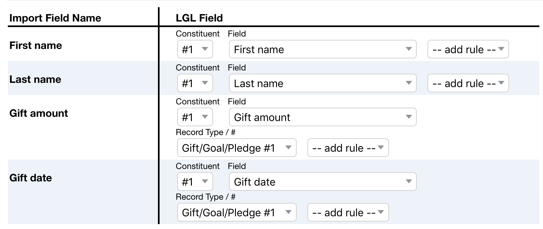Open Constituent #1 dropdown for Last name row
543x229 pixels.
coord(195,83)
